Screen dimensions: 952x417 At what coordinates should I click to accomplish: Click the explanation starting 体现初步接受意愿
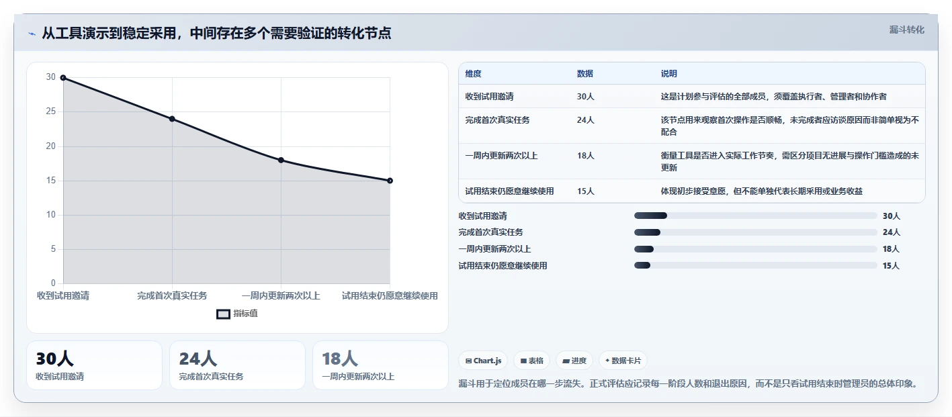(761, 191)
